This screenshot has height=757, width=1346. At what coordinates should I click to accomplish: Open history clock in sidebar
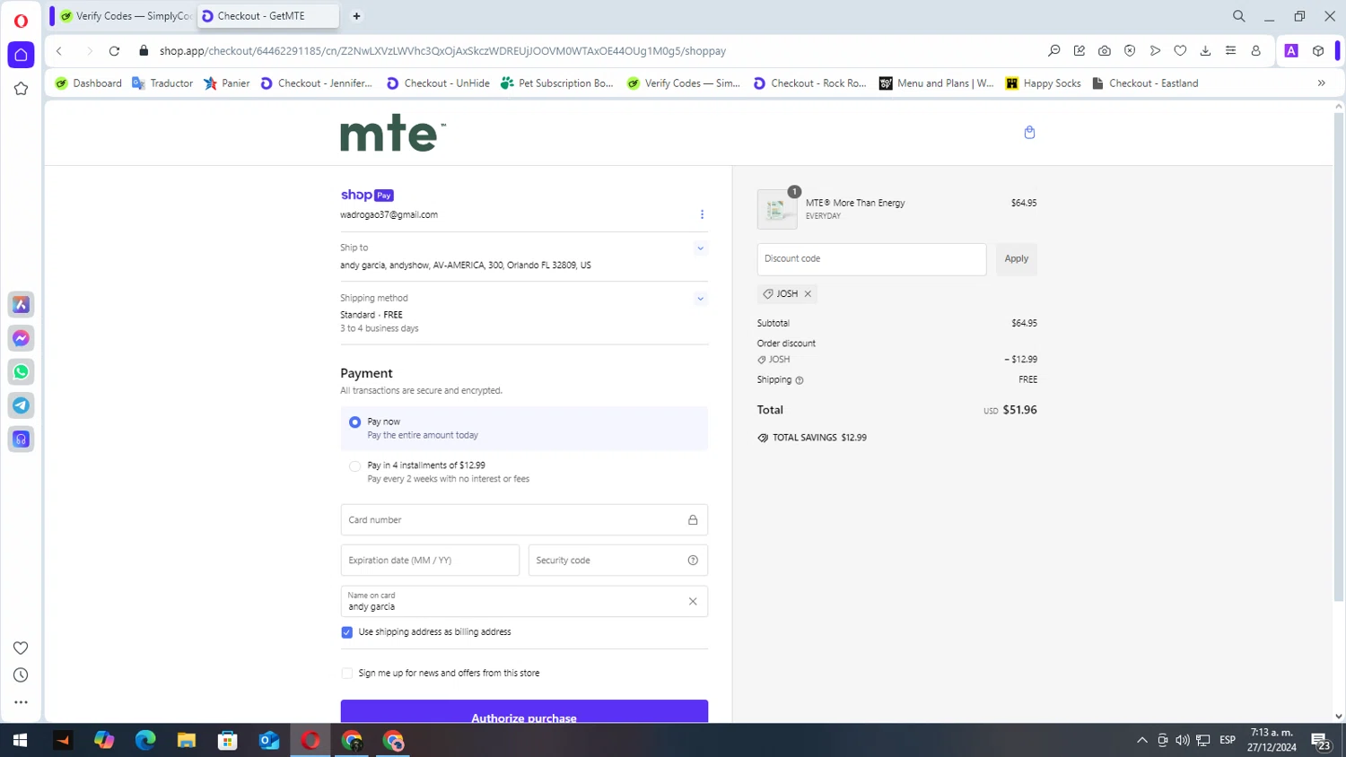[x=21, y=675]
